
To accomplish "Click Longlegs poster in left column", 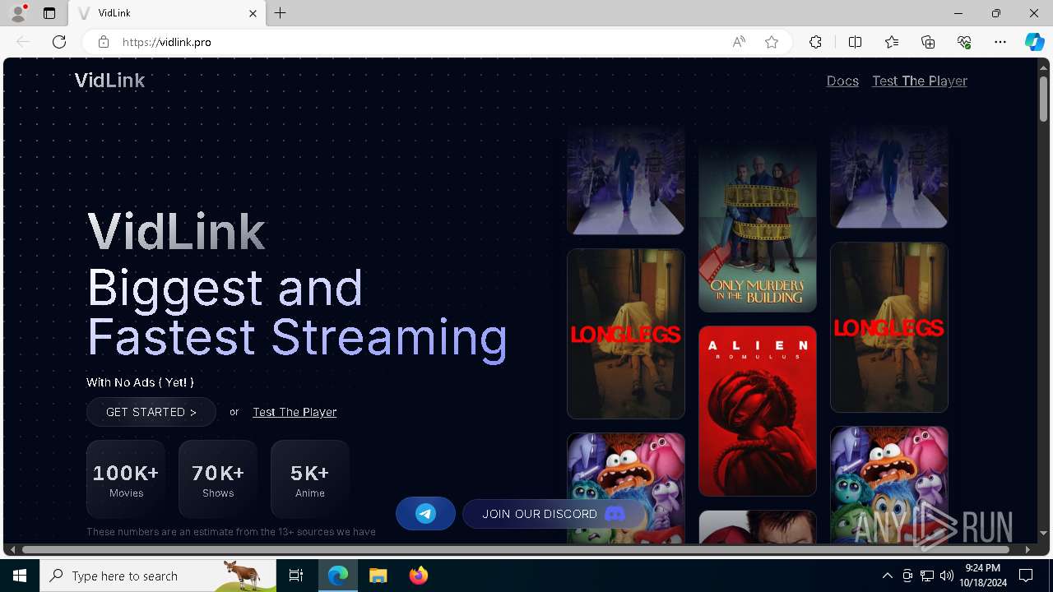I will 626,334.
